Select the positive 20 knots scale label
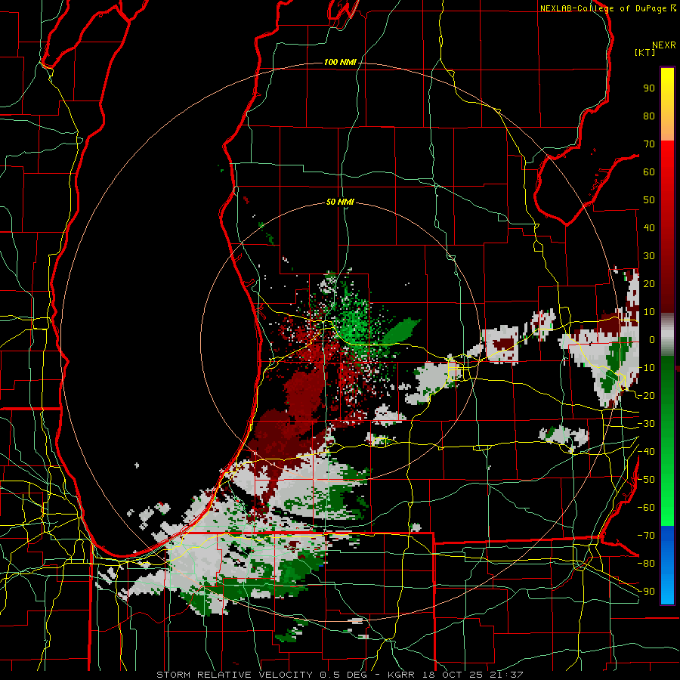Image resolution: width=680 pixels, height=680 pixels. pos(649,284)
